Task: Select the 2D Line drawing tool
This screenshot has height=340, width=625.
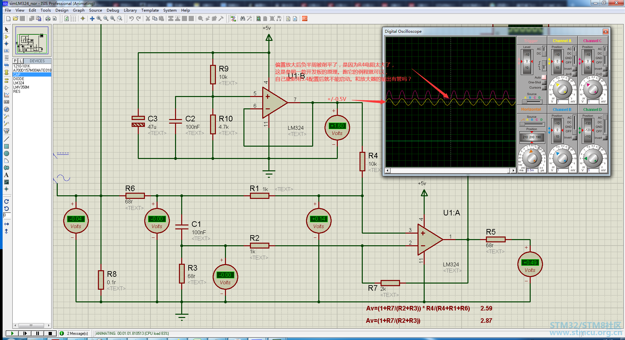Action: point(6,139)
